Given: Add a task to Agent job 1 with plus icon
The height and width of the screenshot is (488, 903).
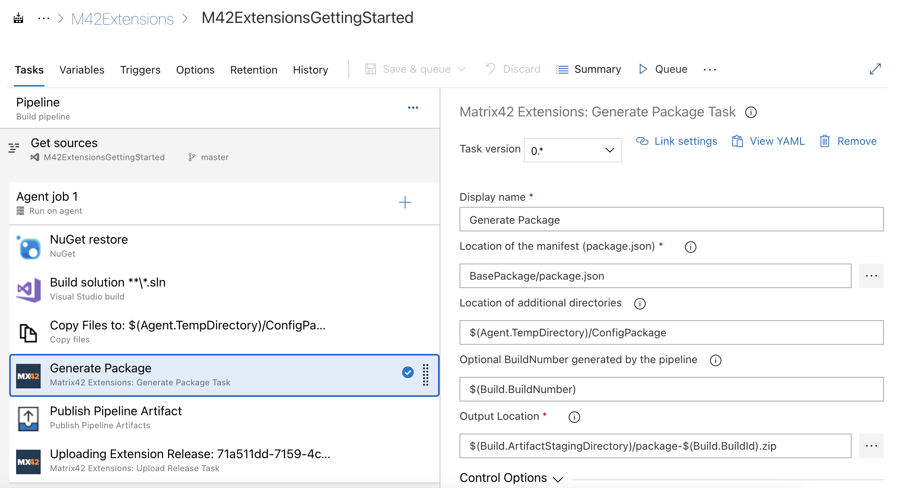Looking at the screenshot, I should [405, 202].
